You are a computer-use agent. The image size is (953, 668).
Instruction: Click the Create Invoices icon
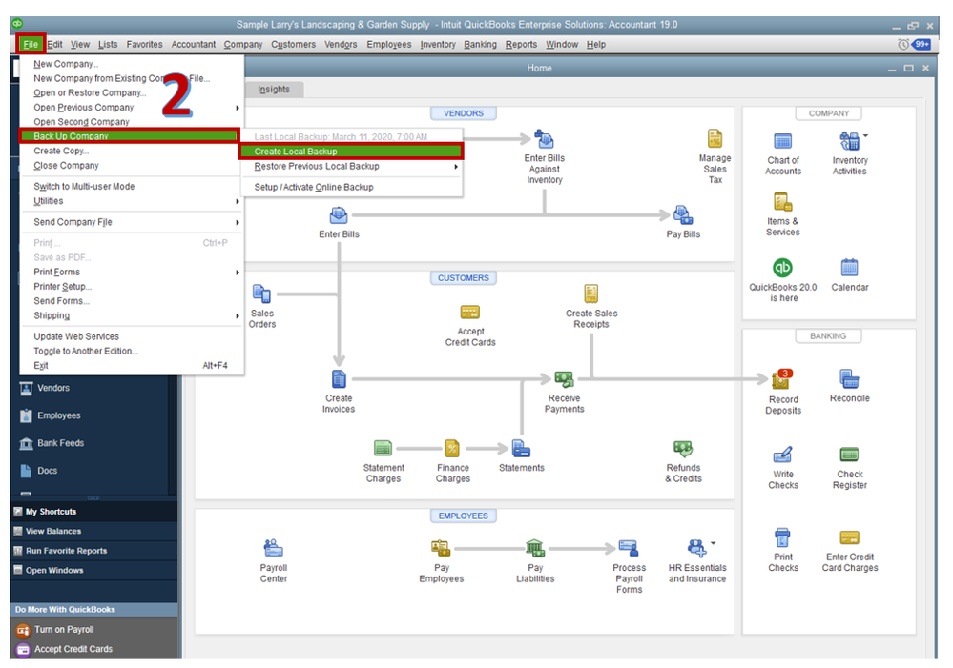[x=339, y=379]
